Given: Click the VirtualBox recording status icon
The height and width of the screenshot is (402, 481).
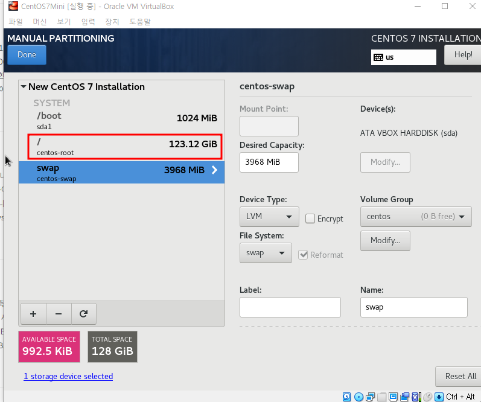Looking at the screenshot, I should coord(404,397).
